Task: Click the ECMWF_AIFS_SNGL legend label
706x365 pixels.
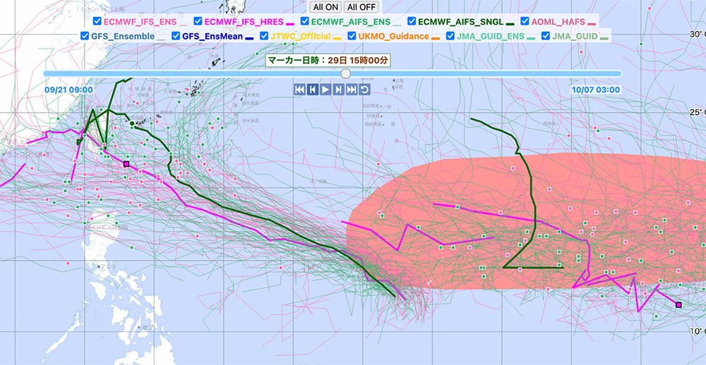Action: coord(460,22)
